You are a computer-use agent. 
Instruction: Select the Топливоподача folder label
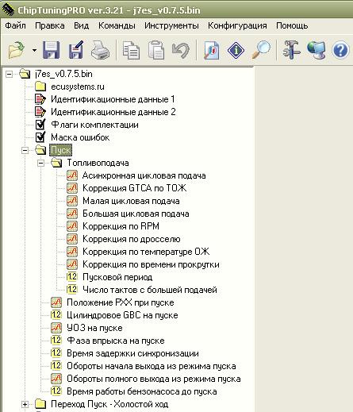coord(98,163)
